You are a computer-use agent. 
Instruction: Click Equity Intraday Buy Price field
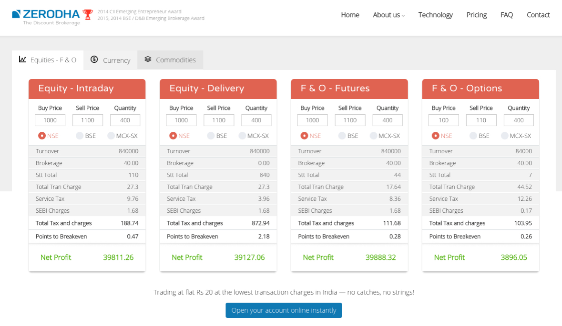pyautogui.click(x=50, y=120)
